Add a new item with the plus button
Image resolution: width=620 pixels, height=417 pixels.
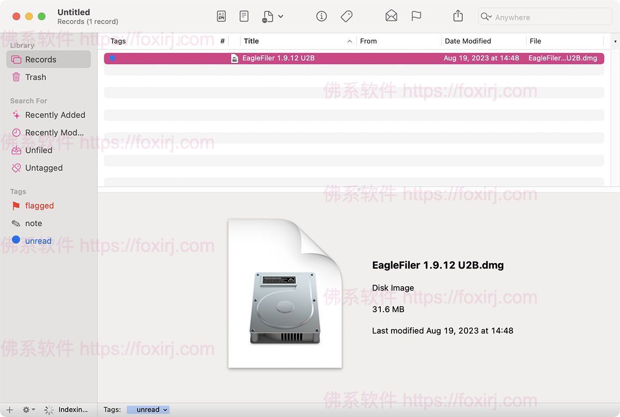tap(10, 409)
